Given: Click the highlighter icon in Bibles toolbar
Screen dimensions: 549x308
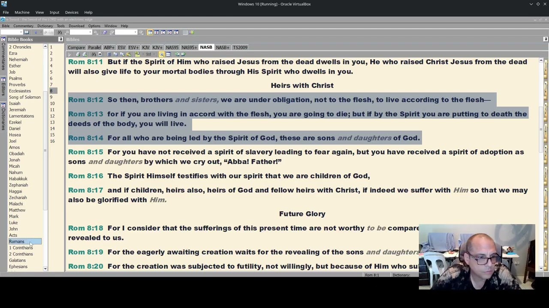Looking at the screenshot, I should tap(137, 54).
